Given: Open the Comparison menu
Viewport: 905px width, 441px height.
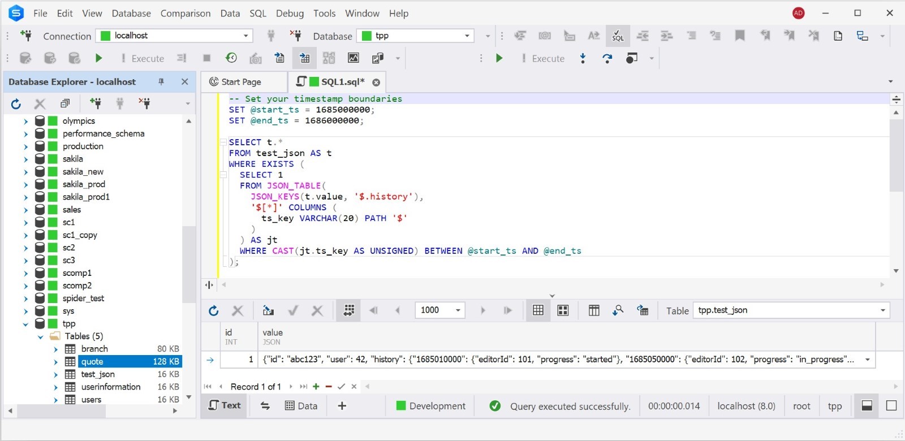Looking at the screenshot, I should pos(186,13).
